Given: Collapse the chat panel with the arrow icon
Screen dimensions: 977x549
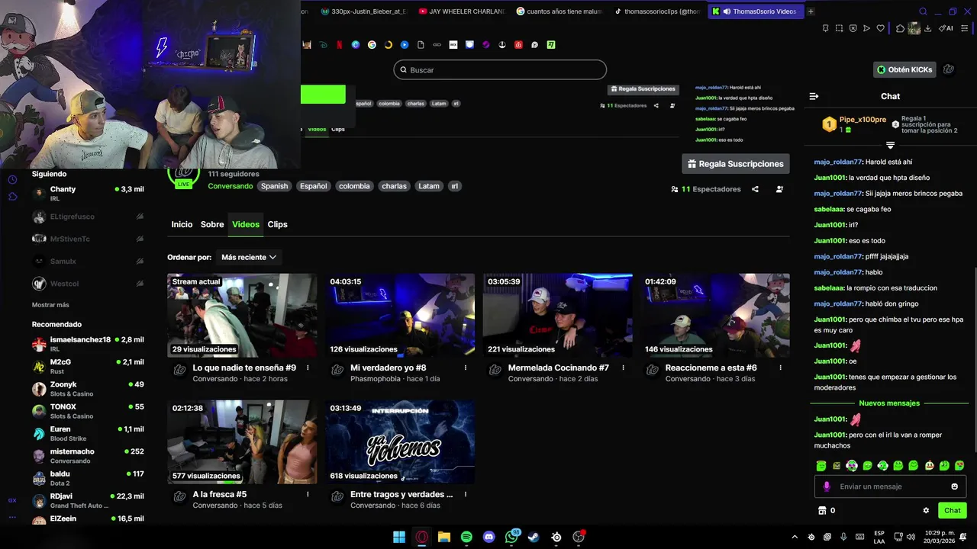Looking at the screenshot, I should (814, 96).
